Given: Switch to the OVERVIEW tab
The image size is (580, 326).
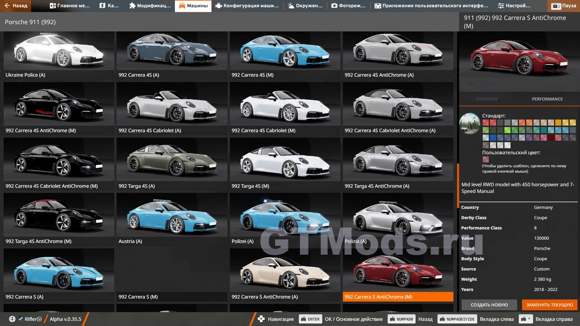Looking at the screenshot, I should click(x=487, y=99).
